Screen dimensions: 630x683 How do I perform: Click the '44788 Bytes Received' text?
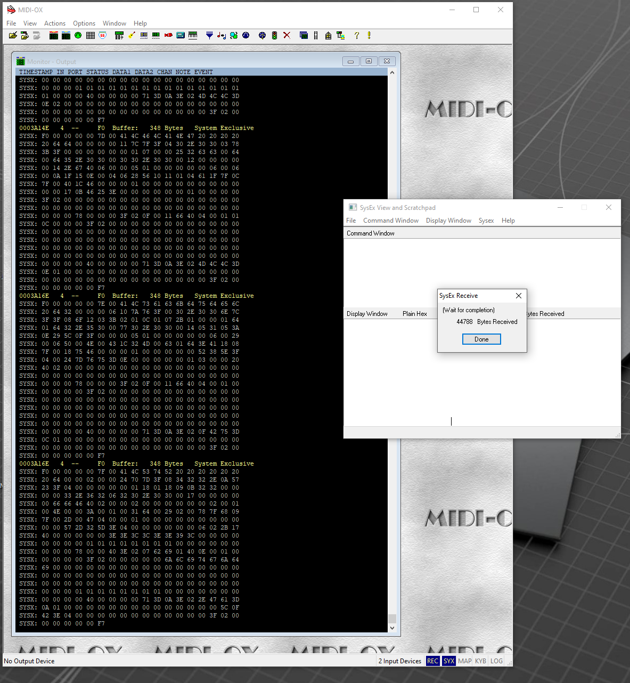point(487,322)
